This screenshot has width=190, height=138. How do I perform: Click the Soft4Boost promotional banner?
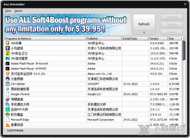[x=67, y=24]
